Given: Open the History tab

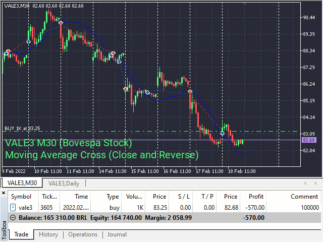Looking at the screenshot, I should pyautogui.click(x=48, y=234).
